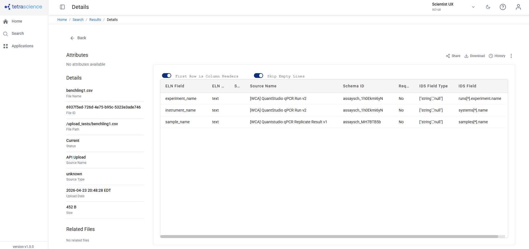Viewport: 529px width, 249px height.
Task: Share this file
Action: 453,56
